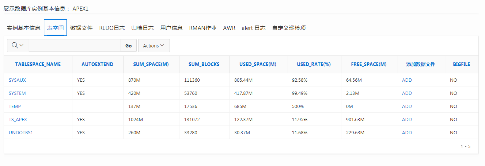Open the RMAN作业 tab
This screenshot has height=166, width=485.
203,28
